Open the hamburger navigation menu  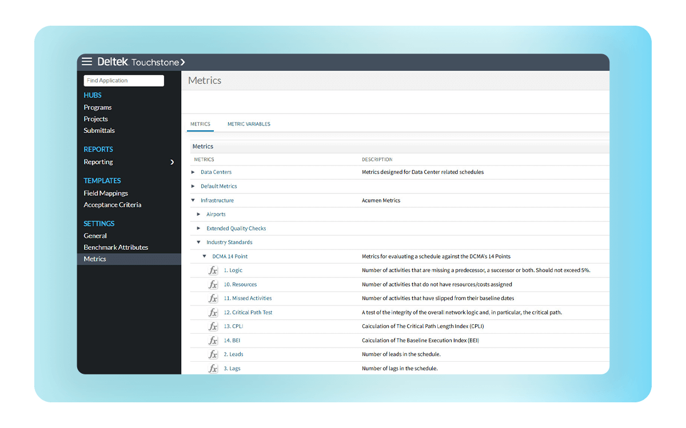(x=87, y=62)
